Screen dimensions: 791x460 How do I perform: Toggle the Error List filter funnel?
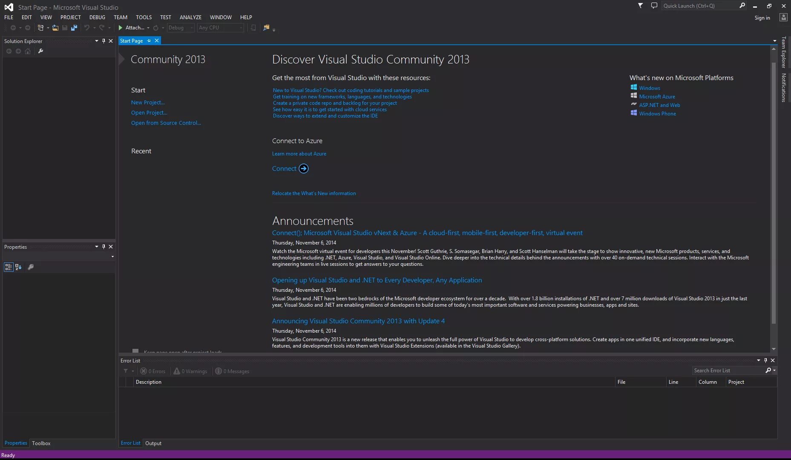[126, 371]
